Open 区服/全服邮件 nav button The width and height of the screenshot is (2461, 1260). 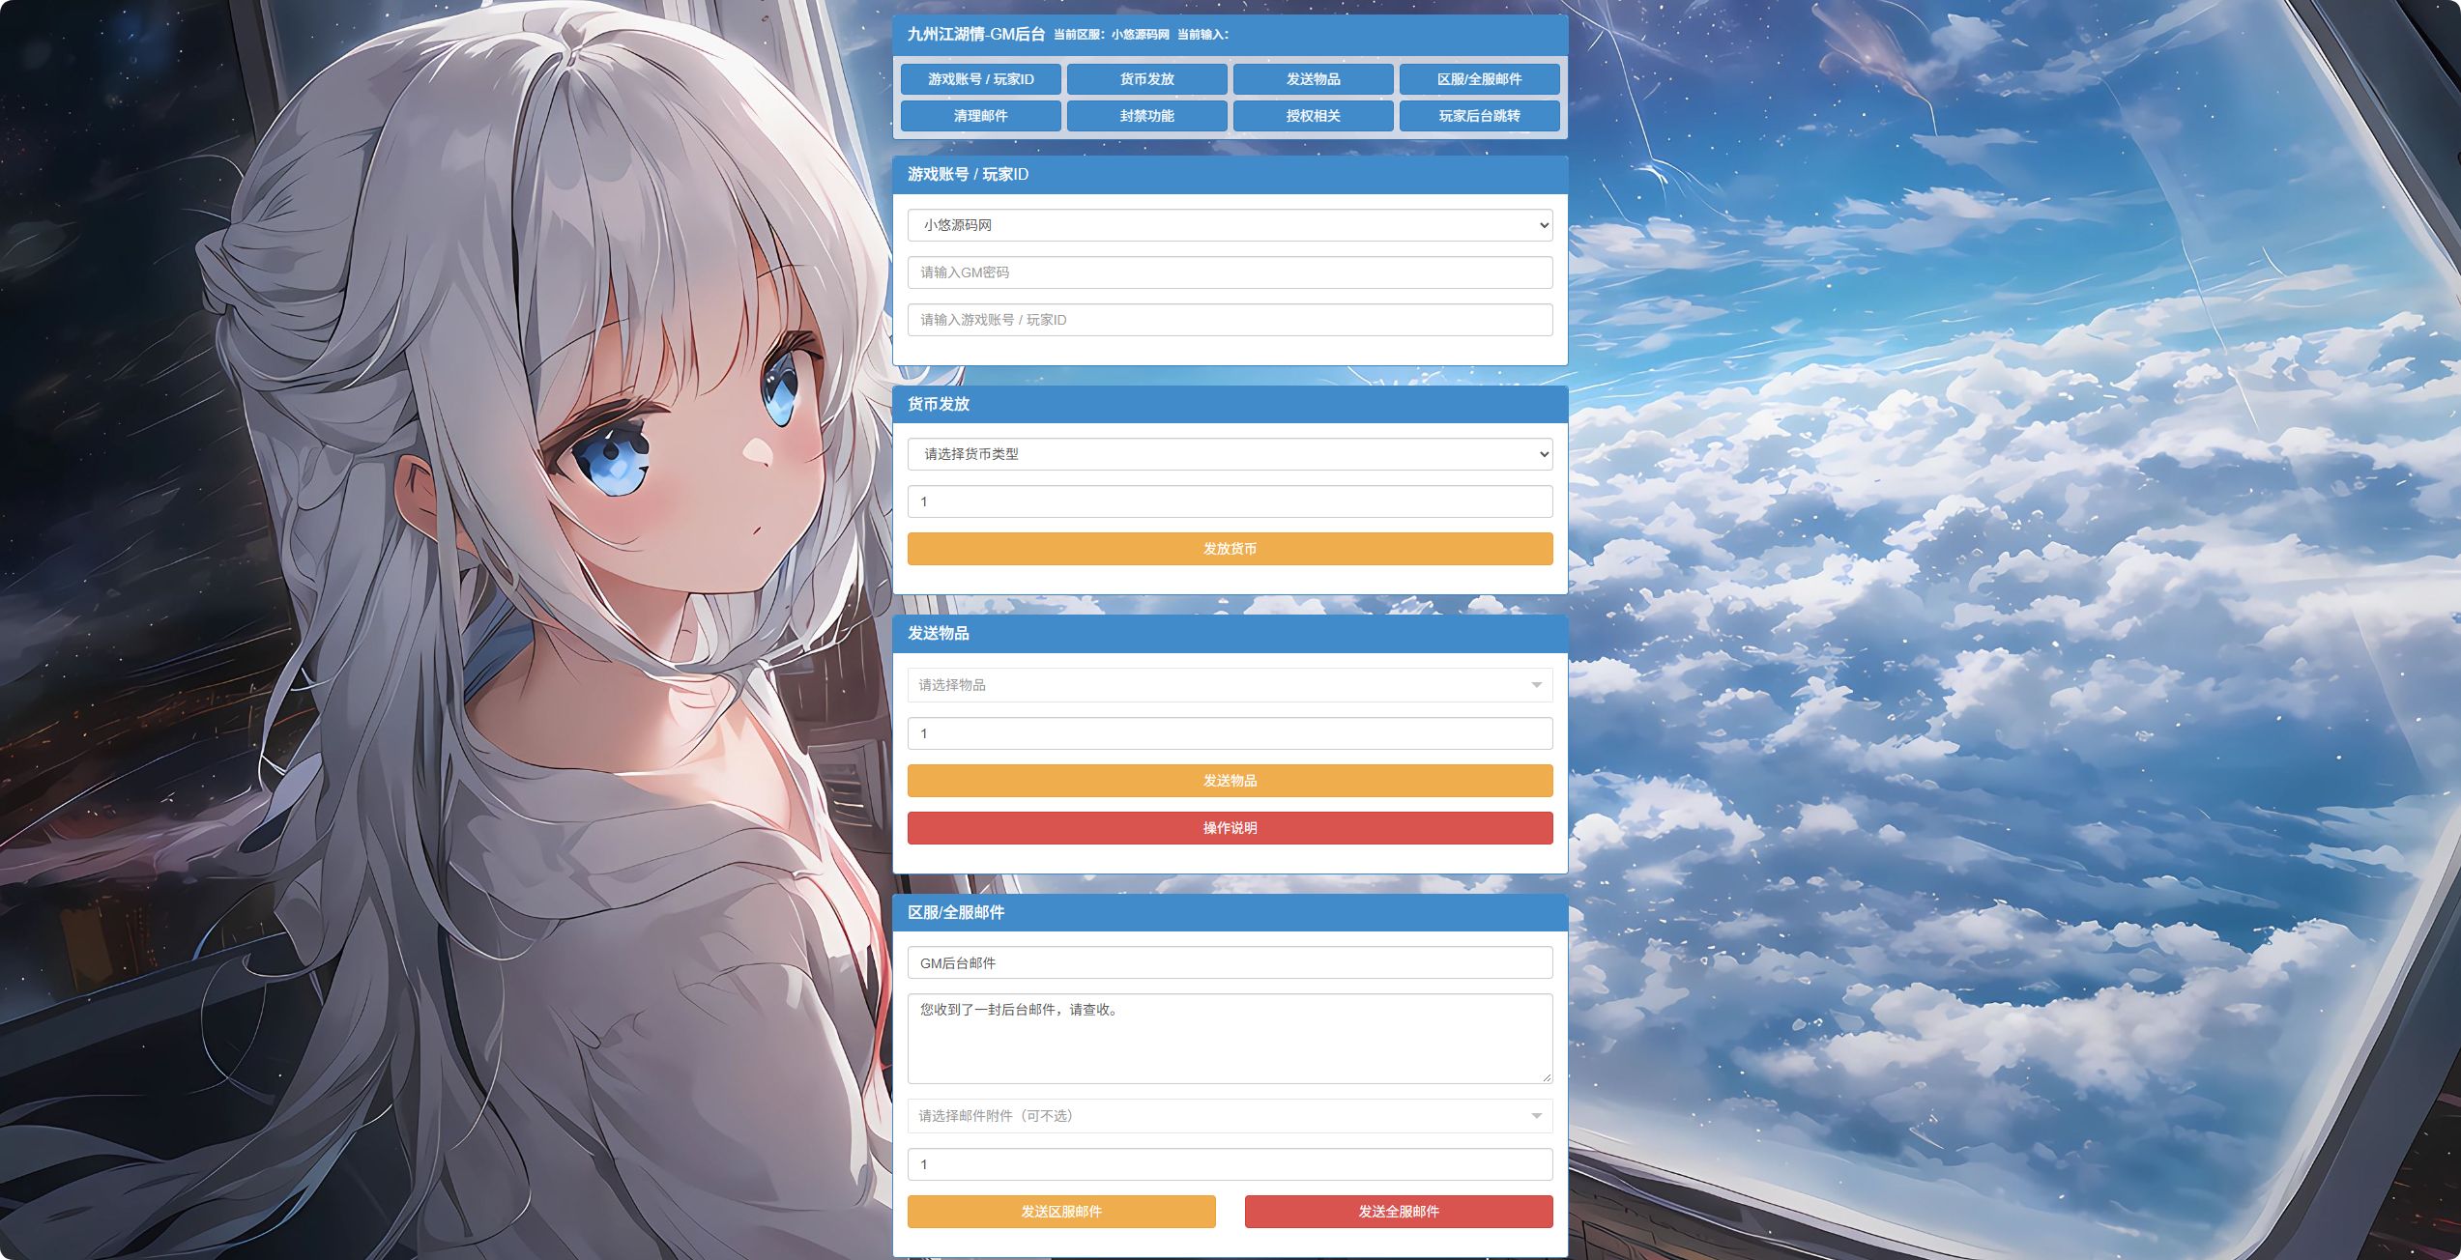point(1479,79)
